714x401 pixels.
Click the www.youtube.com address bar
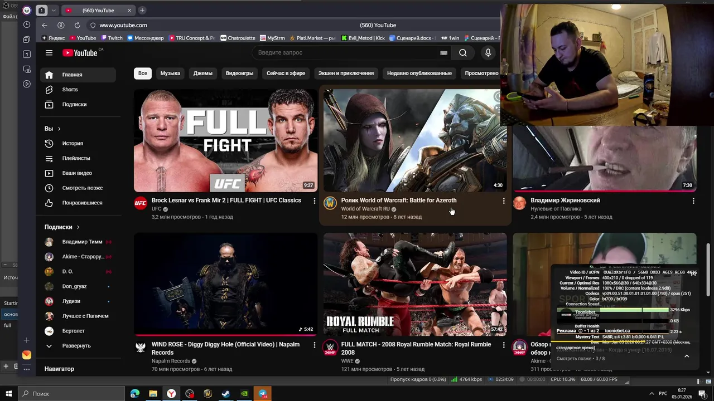coord(123,25)
